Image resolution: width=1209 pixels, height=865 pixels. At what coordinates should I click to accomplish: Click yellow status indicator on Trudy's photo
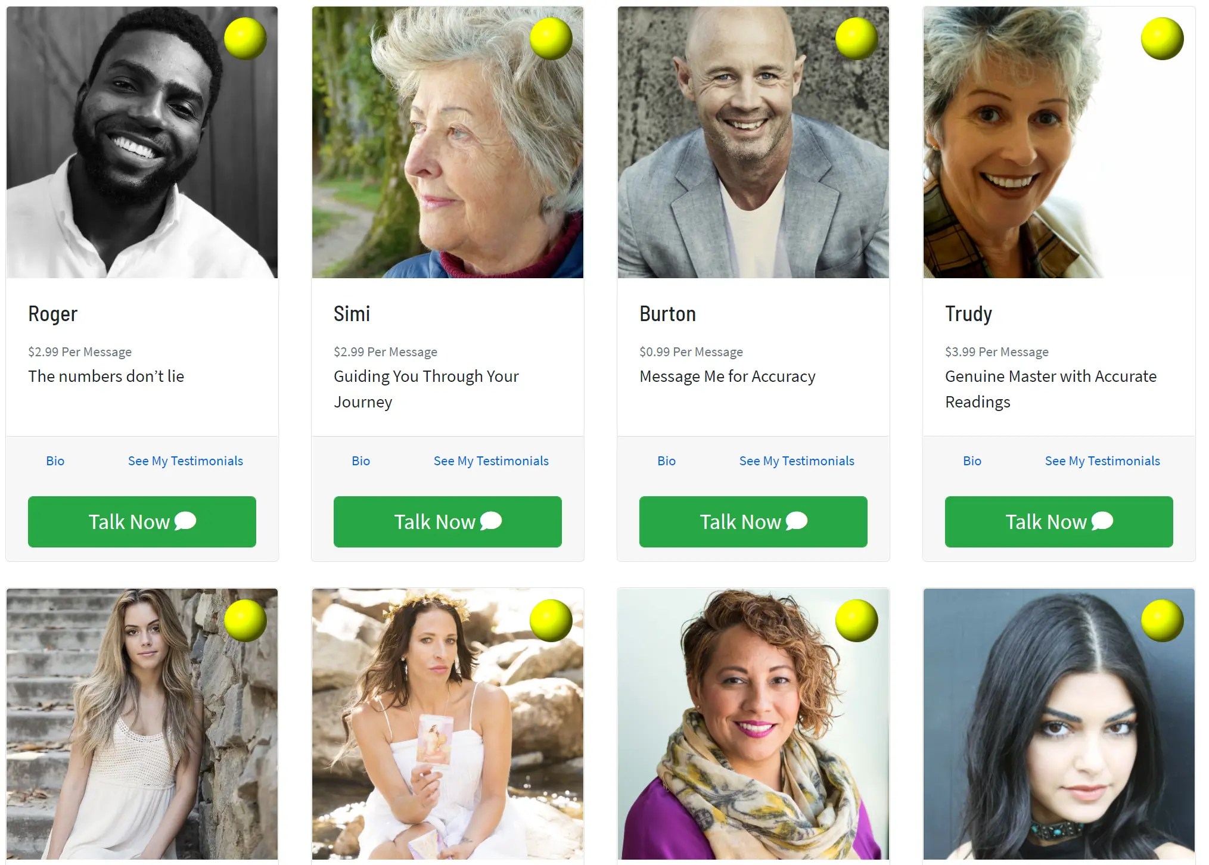1162,38
